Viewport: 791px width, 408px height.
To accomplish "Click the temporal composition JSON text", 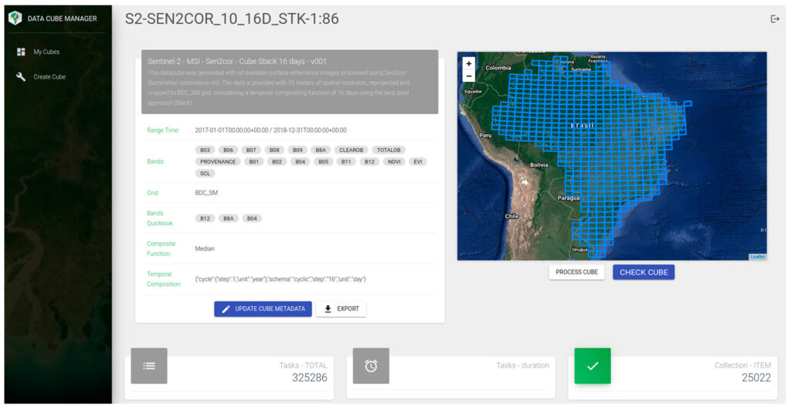I will [x=280, y=279].
